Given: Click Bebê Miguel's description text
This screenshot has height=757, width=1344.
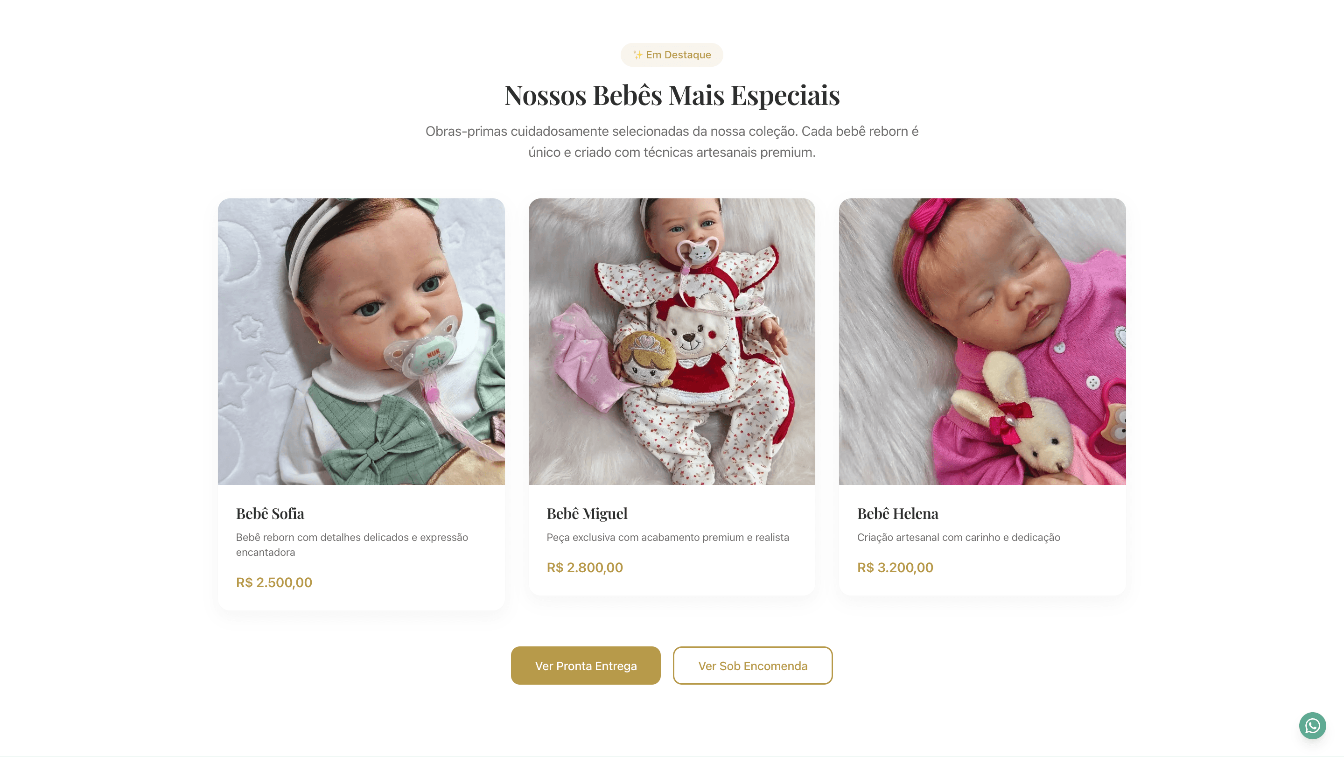Looking at the screenshot, I should pos(667,537).
